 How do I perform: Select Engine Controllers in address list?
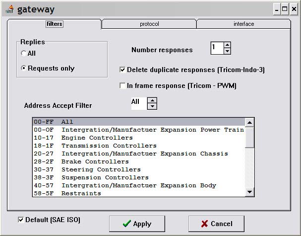[x=97, y=138]
